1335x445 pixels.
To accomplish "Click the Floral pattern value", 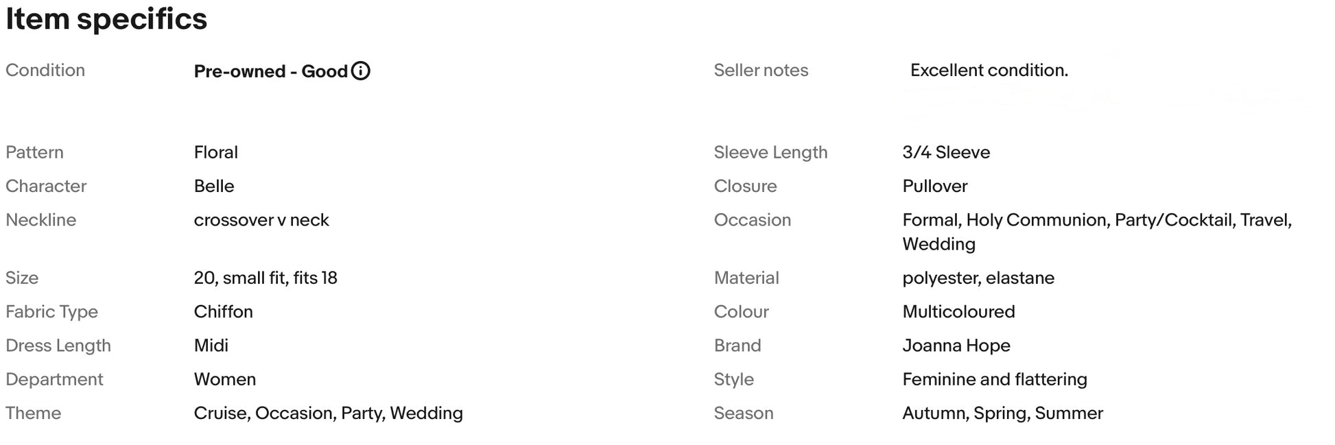I will (x=216, y=152).
